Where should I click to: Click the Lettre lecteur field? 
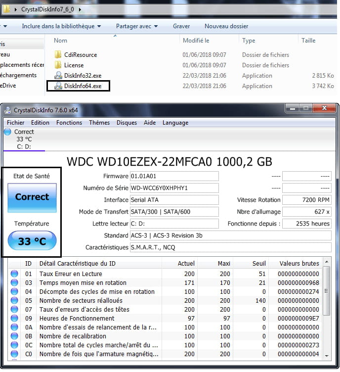point(174,224)
